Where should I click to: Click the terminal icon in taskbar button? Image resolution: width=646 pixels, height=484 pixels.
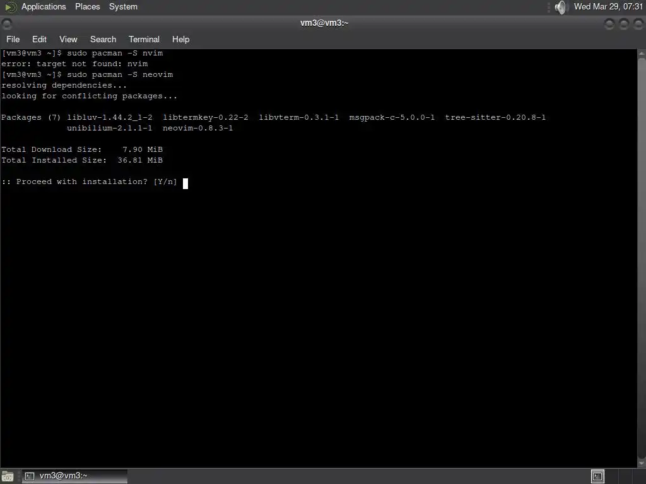(x=30, y=476)
